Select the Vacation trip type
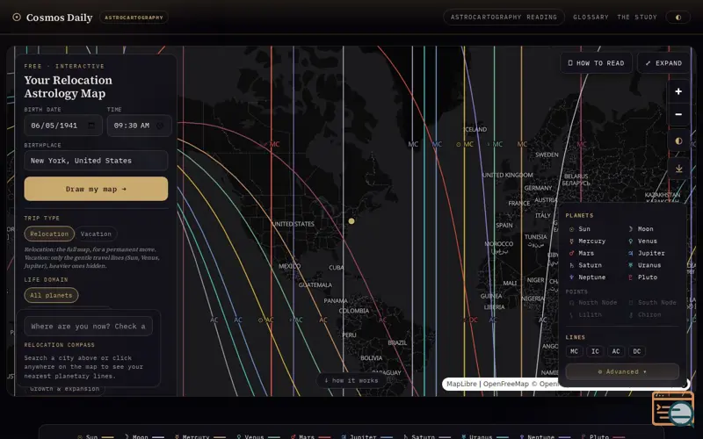This screenshot has height=439, width=703. 96,234
